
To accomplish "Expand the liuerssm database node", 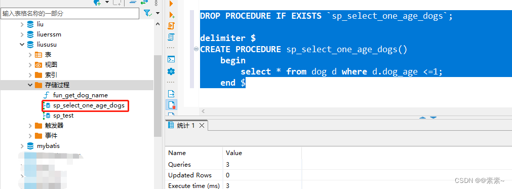I will [x=22, y=34].
